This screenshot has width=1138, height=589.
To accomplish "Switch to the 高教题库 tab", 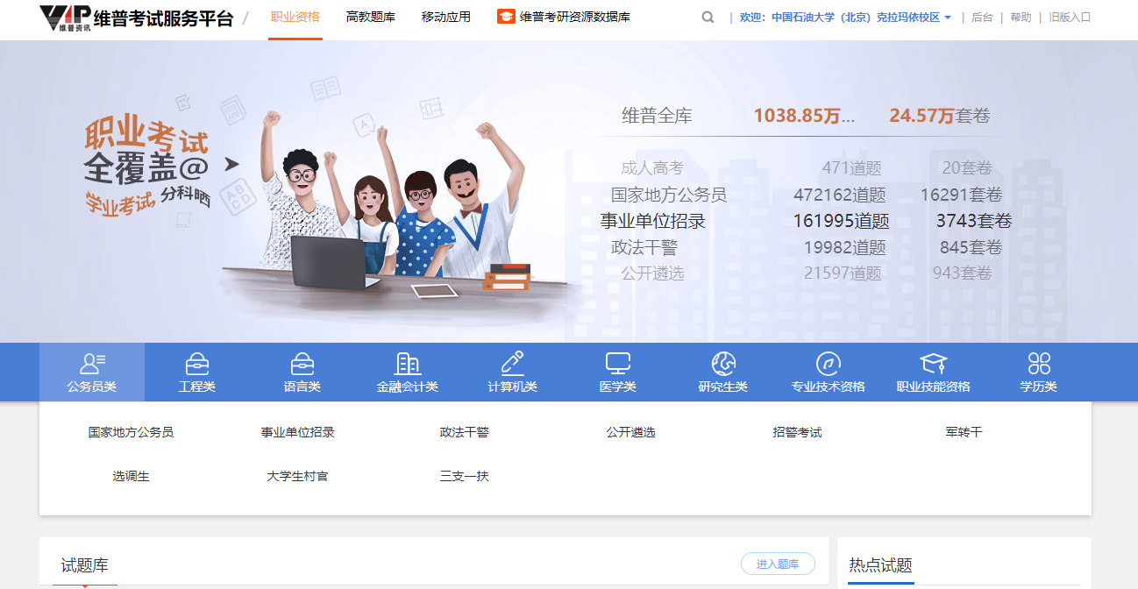I will pos(371,18).
